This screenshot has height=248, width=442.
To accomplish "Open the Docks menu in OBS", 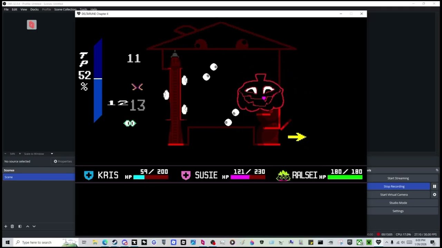I will click(x=34, y=9).
